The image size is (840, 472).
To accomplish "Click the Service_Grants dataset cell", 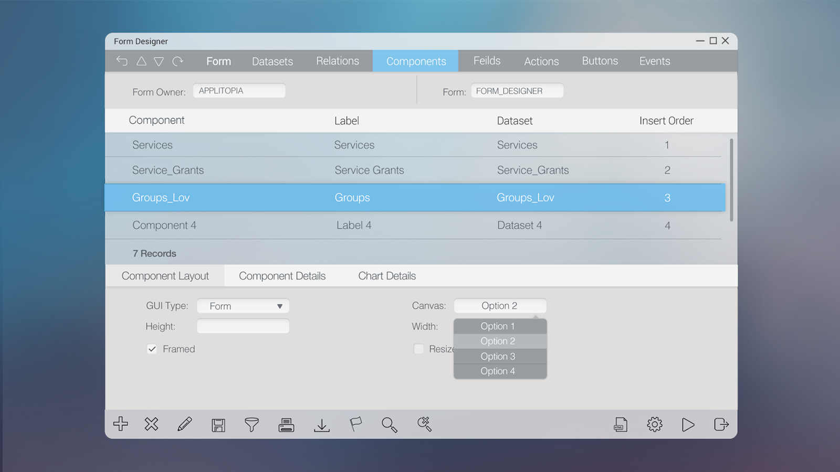I will [x=533, y=170].
